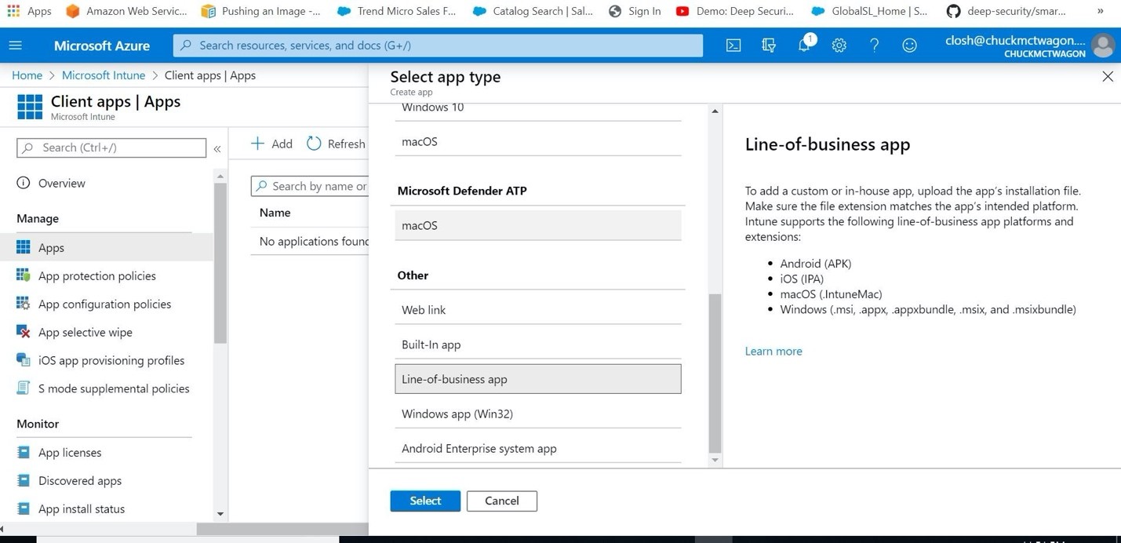Click the app type list scroll up arrow

coord(715,111)
